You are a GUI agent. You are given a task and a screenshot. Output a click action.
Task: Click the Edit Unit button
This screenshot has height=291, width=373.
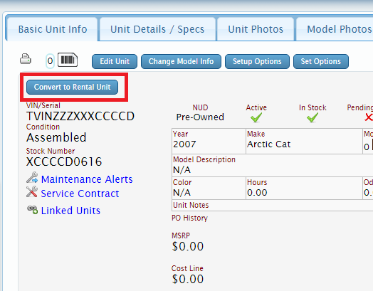coord(115,61)
